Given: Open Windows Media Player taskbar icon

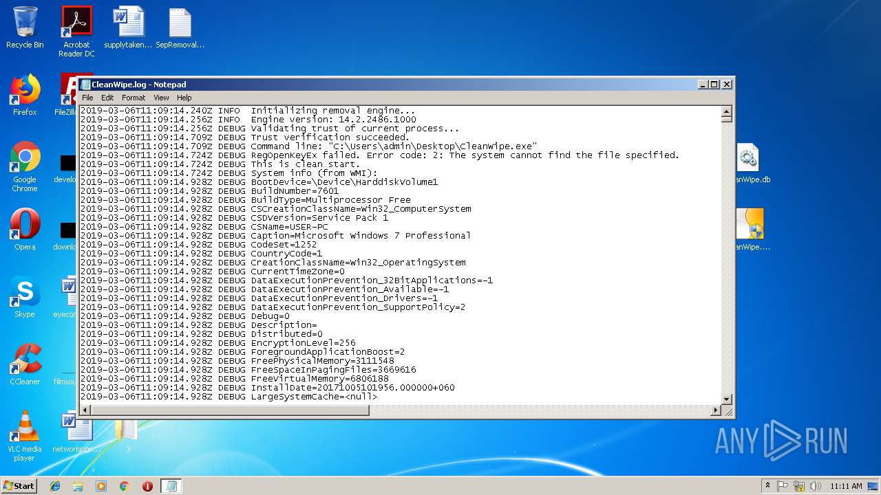Looking at the screenshot, I should click(101, 486).
